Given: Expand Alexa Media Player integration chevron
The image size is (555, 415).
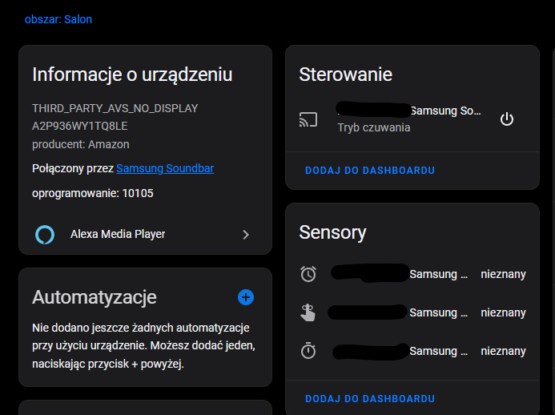Looking at the screenshot, I should tap(246, 235).
